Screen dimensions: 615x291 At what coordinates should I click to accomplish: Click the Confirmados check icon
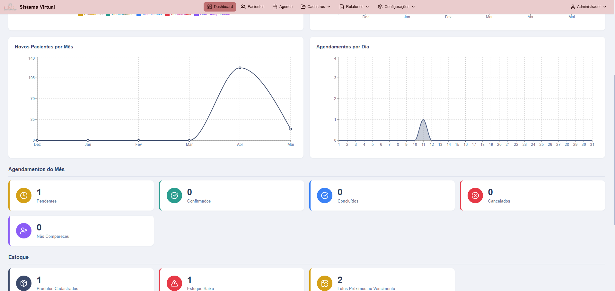tap(174, 195)
